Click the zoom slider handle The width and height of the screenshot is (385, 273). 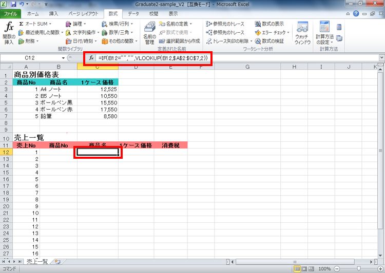pyautogui.click(x=359, y=269)
